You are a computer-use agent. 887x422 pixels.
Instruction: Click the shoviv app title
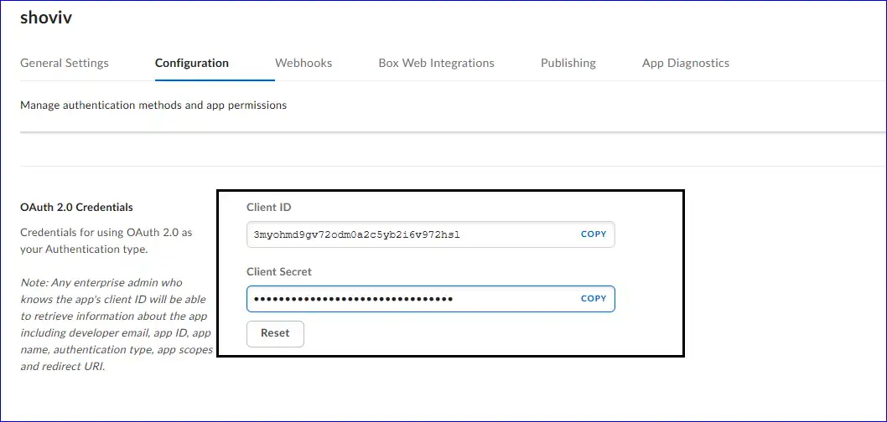point(46,18)
